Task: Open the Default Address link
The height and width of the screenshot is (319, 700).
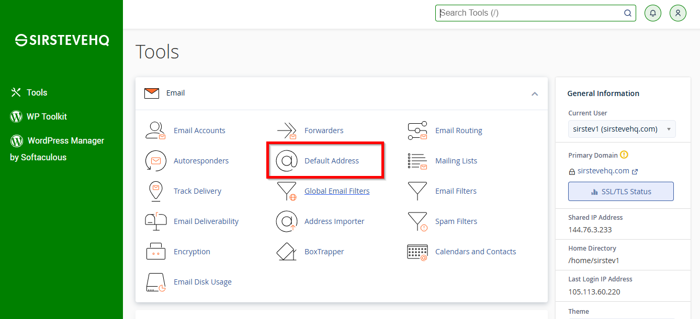Action: click(332, 161)
